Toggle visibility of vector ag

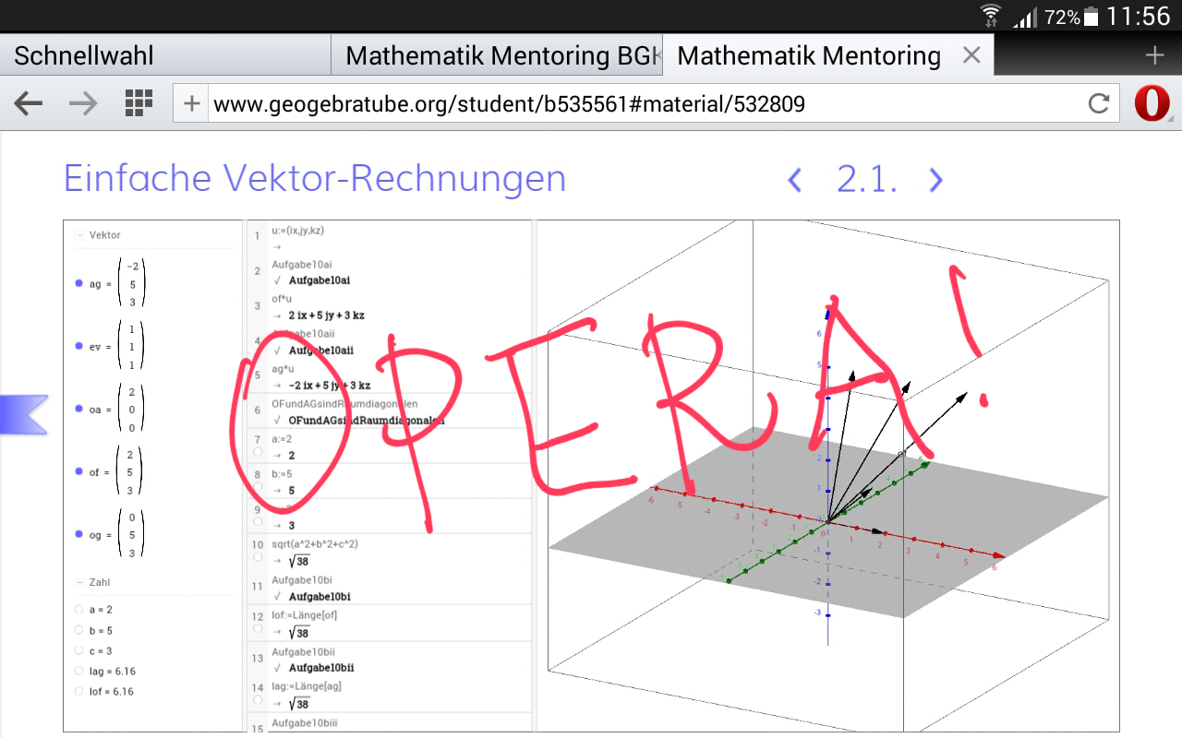(x=78, y=283)
